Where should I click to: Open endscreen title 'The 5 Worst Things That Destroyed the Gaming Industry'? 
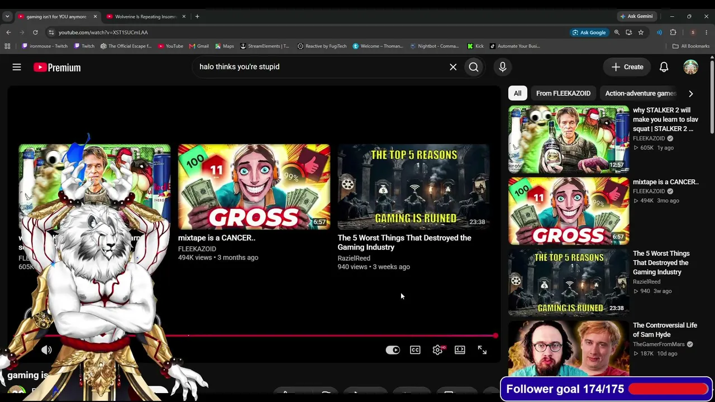[x=404, y=242]
